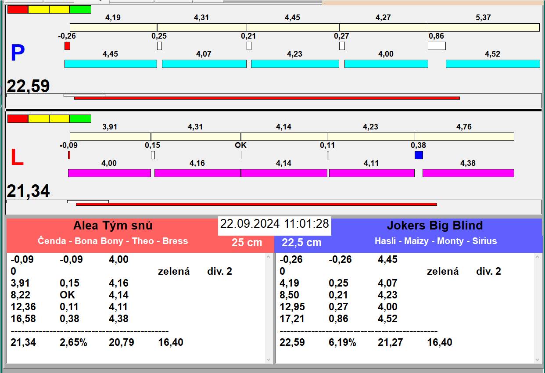
Task: Click the cyan 4,52 run bar in P lane
Action: coord(492,64)
